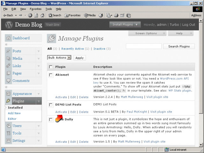
Task: Click the Mail toolbar icon
Action: [x=108, y=15]
